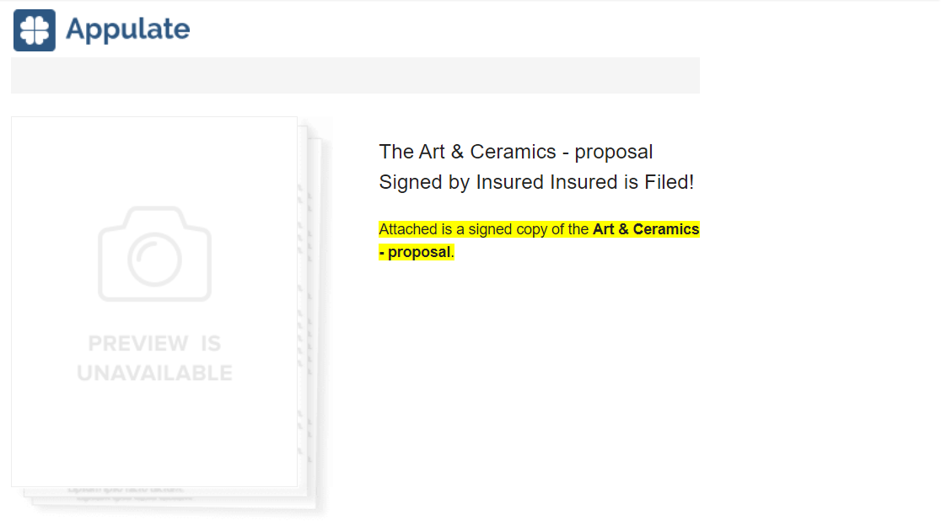Click the lens circle inside camera icon

click(x=154, y=260)
